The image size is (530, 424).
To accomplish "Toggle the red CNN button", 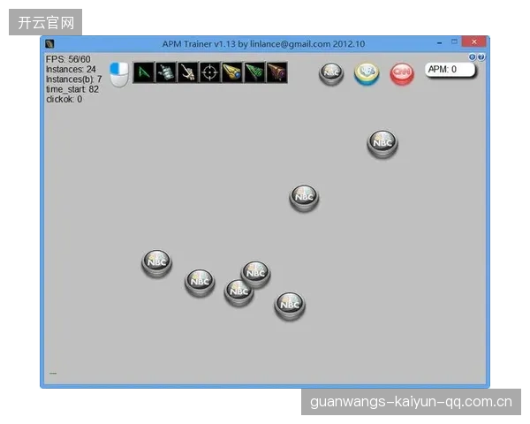I will pos(402,73).
